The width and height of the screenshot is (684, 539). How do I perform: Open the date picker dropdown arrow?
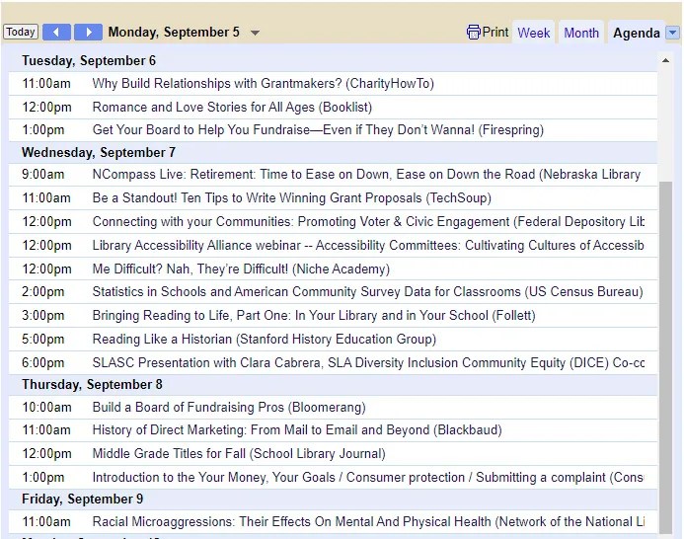(x=256, y=33)
